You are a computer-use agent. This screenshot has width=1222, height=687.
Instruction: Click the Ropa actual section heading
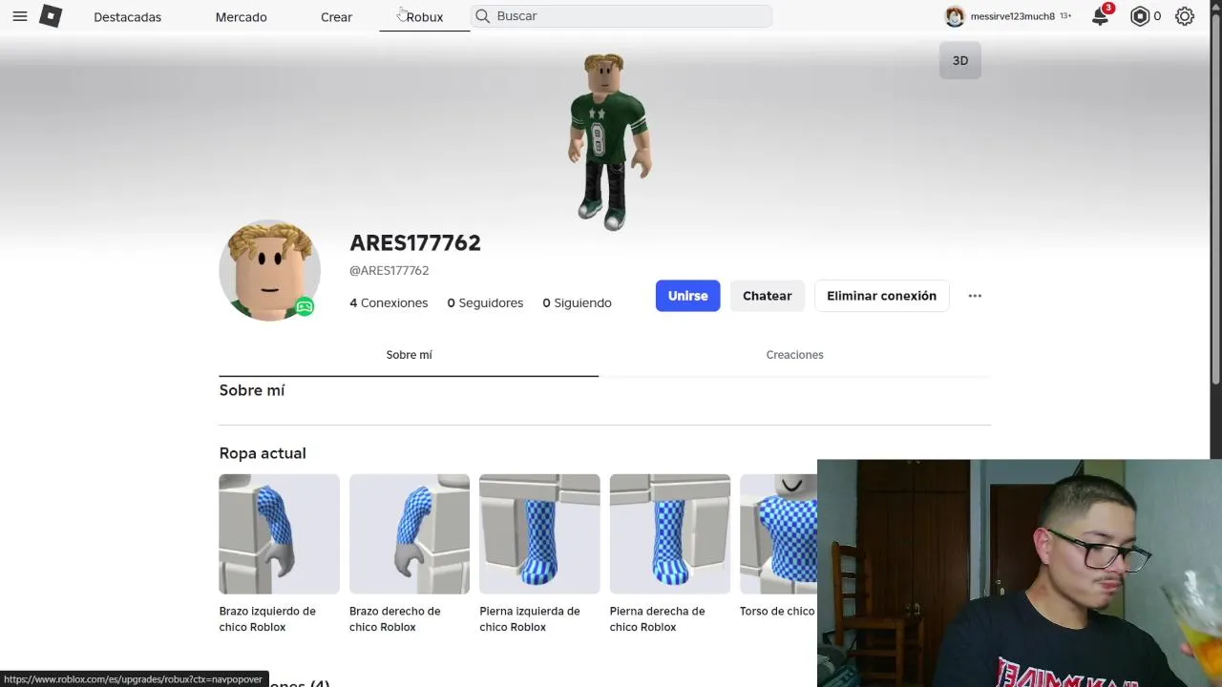[x=263, y=453]
